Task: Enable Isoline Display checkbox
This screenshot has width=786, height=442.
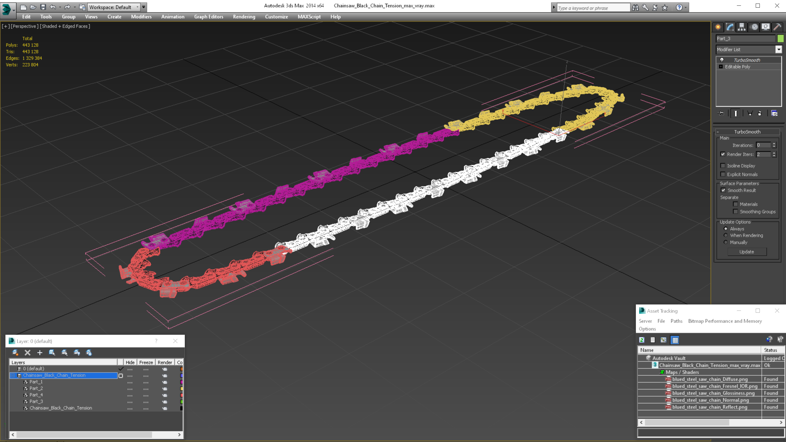Action: [723, 166]
